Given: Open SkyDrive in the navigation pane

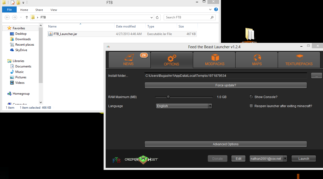Looking at the screenshot, I should (x=21, y=50).
